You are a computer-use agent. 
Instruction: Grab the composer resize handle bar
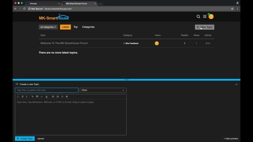126,80
